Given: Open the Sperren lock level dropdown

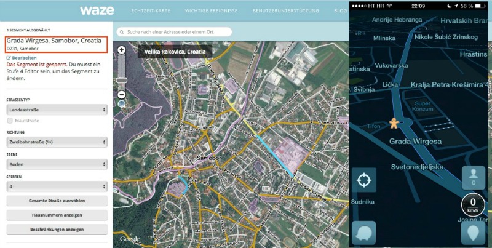Looking at the screenshot, I should click(57, 186).
